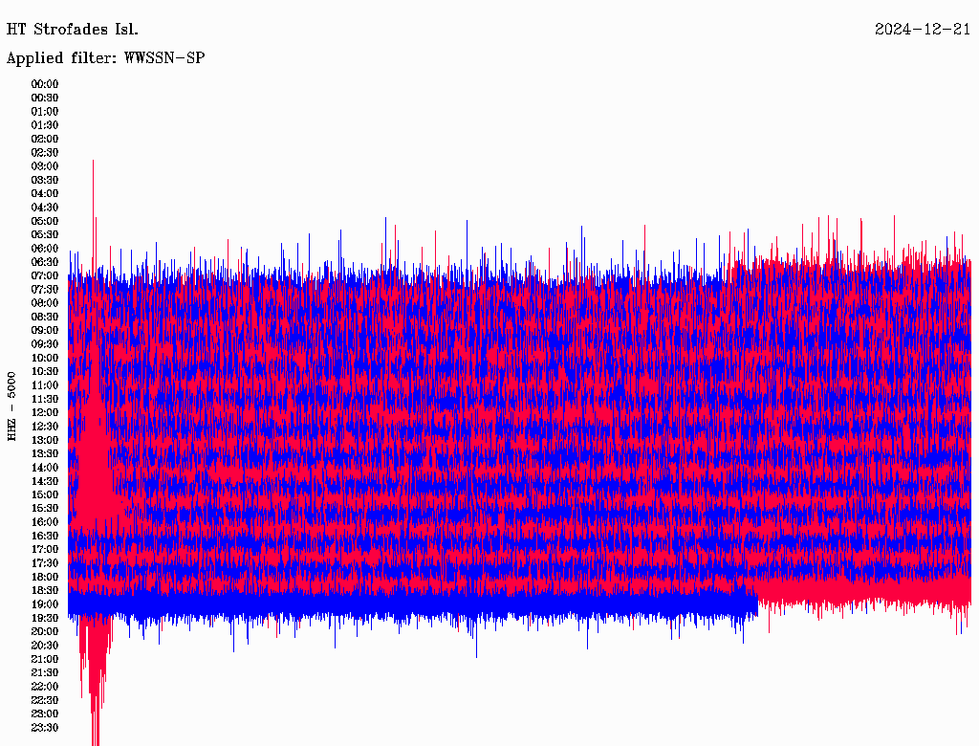Select the 18:00 time label
Viewport: 979px width, 746px height.
(45, 577)
